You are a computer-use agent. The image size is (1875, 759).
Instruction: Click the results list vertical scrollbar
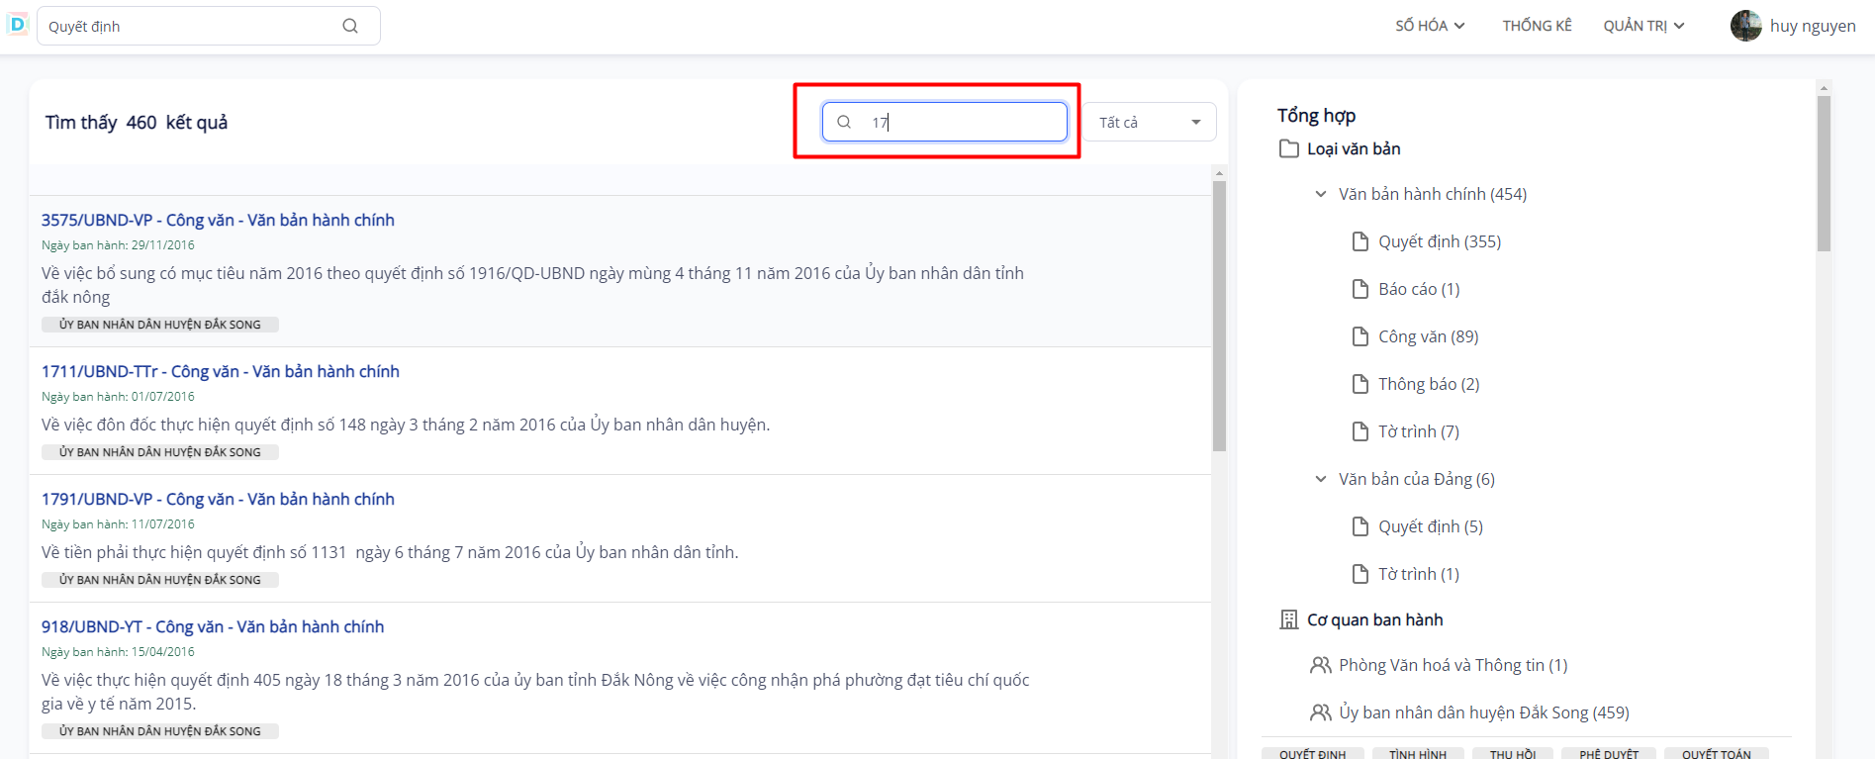pos(1219,317)
